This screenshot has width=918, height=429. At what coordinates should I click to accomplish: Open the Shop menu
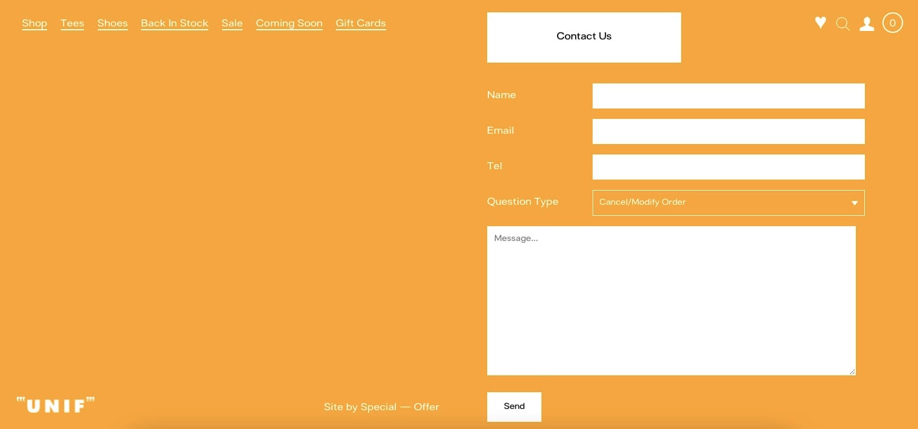[34, 23]
